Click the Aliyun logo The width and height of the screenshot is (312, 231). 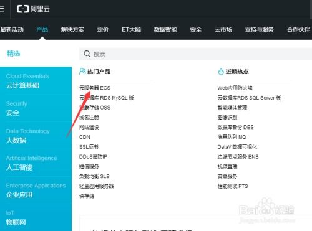click(x=33, y=9)
